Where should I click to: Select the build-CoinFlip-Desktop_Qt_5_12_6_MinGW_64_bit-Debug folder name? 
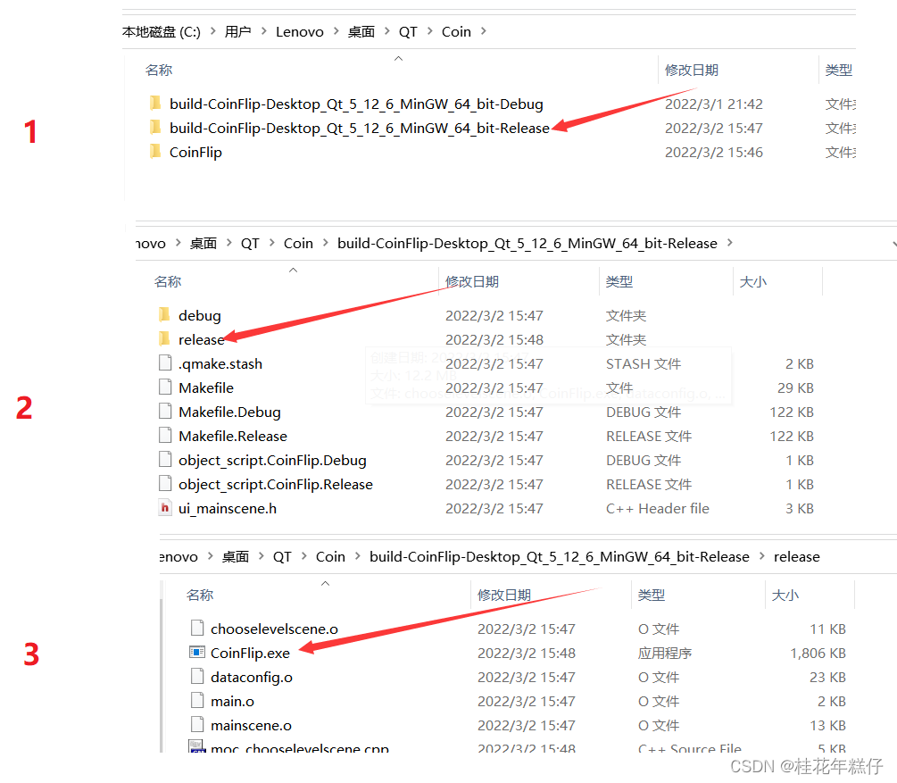point(356,104)
